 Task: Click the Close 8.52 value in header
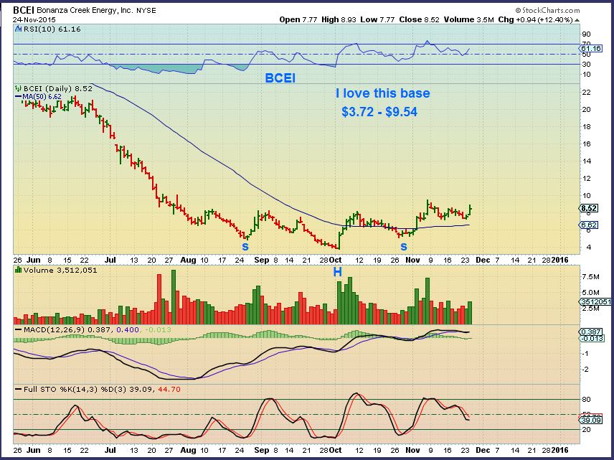coord(419,19)
